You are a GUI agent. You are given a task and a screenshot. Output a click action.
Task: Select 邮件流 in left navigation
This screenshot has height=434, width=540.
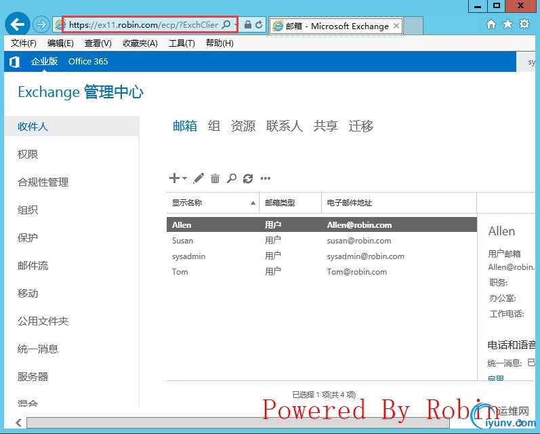click(x=33, y=265)
